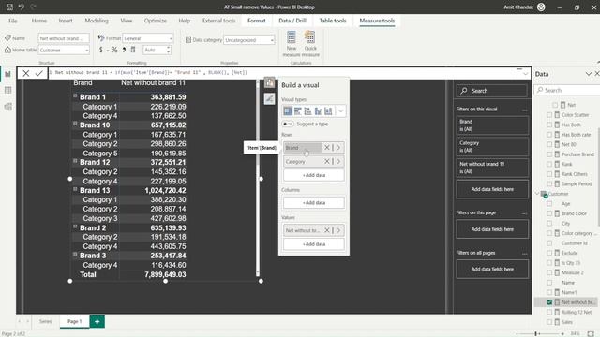600x337 pixels.
Task: Open the File menu
Action: tap(13, 21)
